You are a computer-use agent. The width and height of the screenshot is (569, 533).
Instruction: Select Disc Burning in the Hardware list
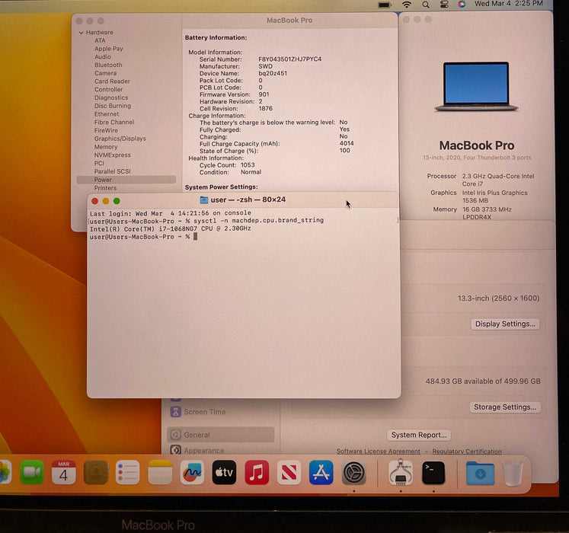coord(113,106)
